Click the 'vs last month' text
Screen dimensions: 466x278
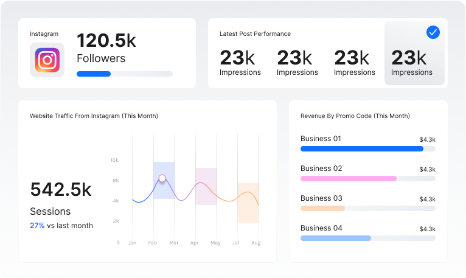[70, 226]
